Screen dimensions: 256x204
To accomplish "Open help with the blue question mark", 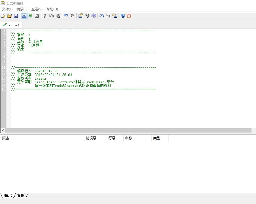I will click(123, 16).
